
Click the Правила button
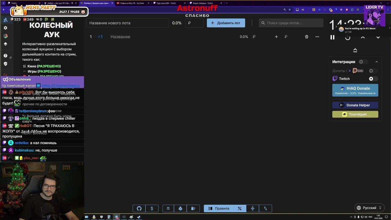(219, 208)
